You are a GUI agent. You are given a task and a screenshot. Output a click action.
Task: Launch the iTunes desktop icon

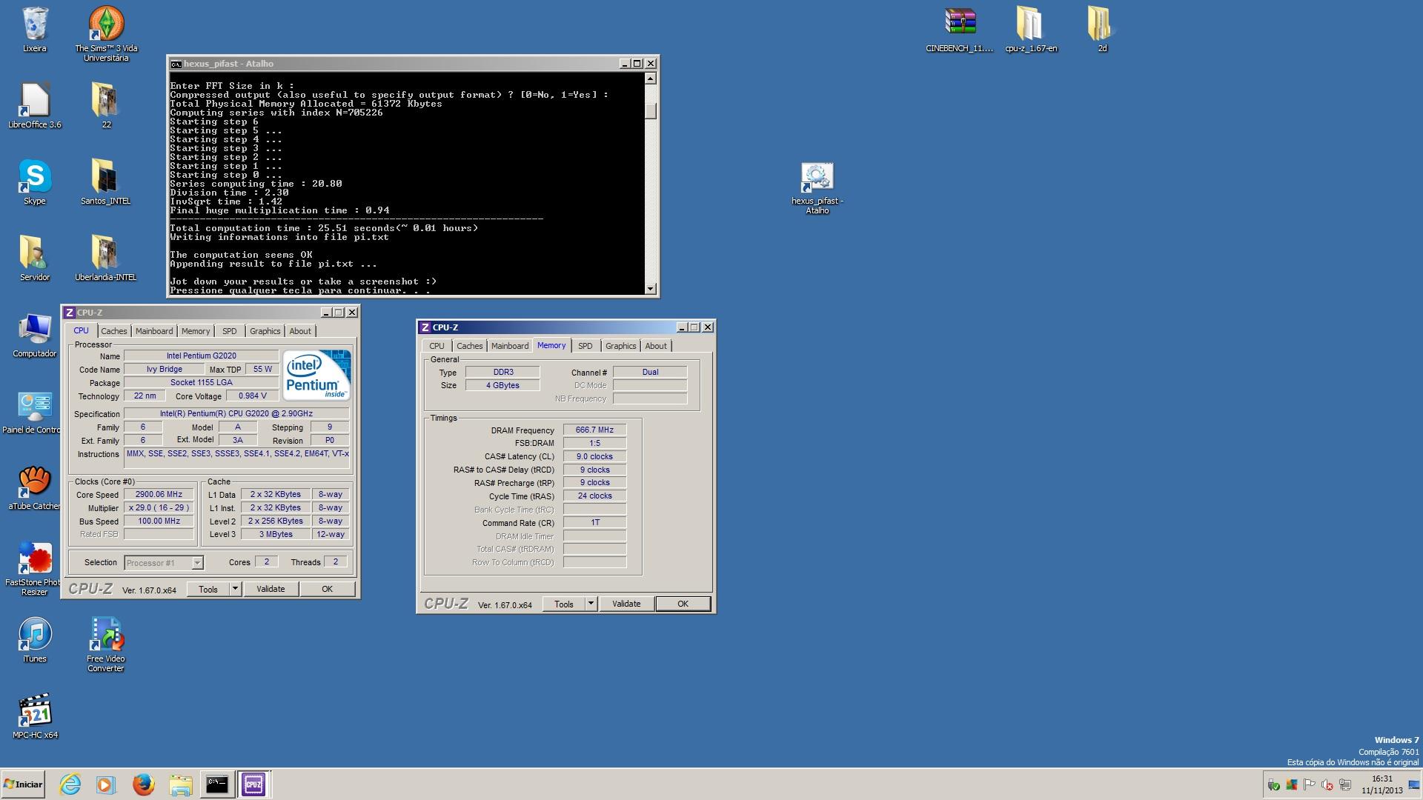[35, 639]
